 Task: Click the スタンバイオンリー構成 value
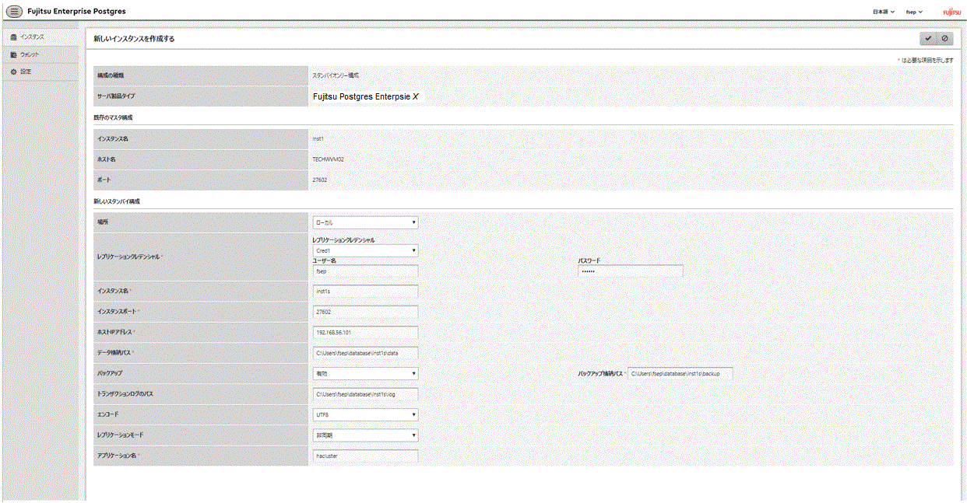(336, 75)
